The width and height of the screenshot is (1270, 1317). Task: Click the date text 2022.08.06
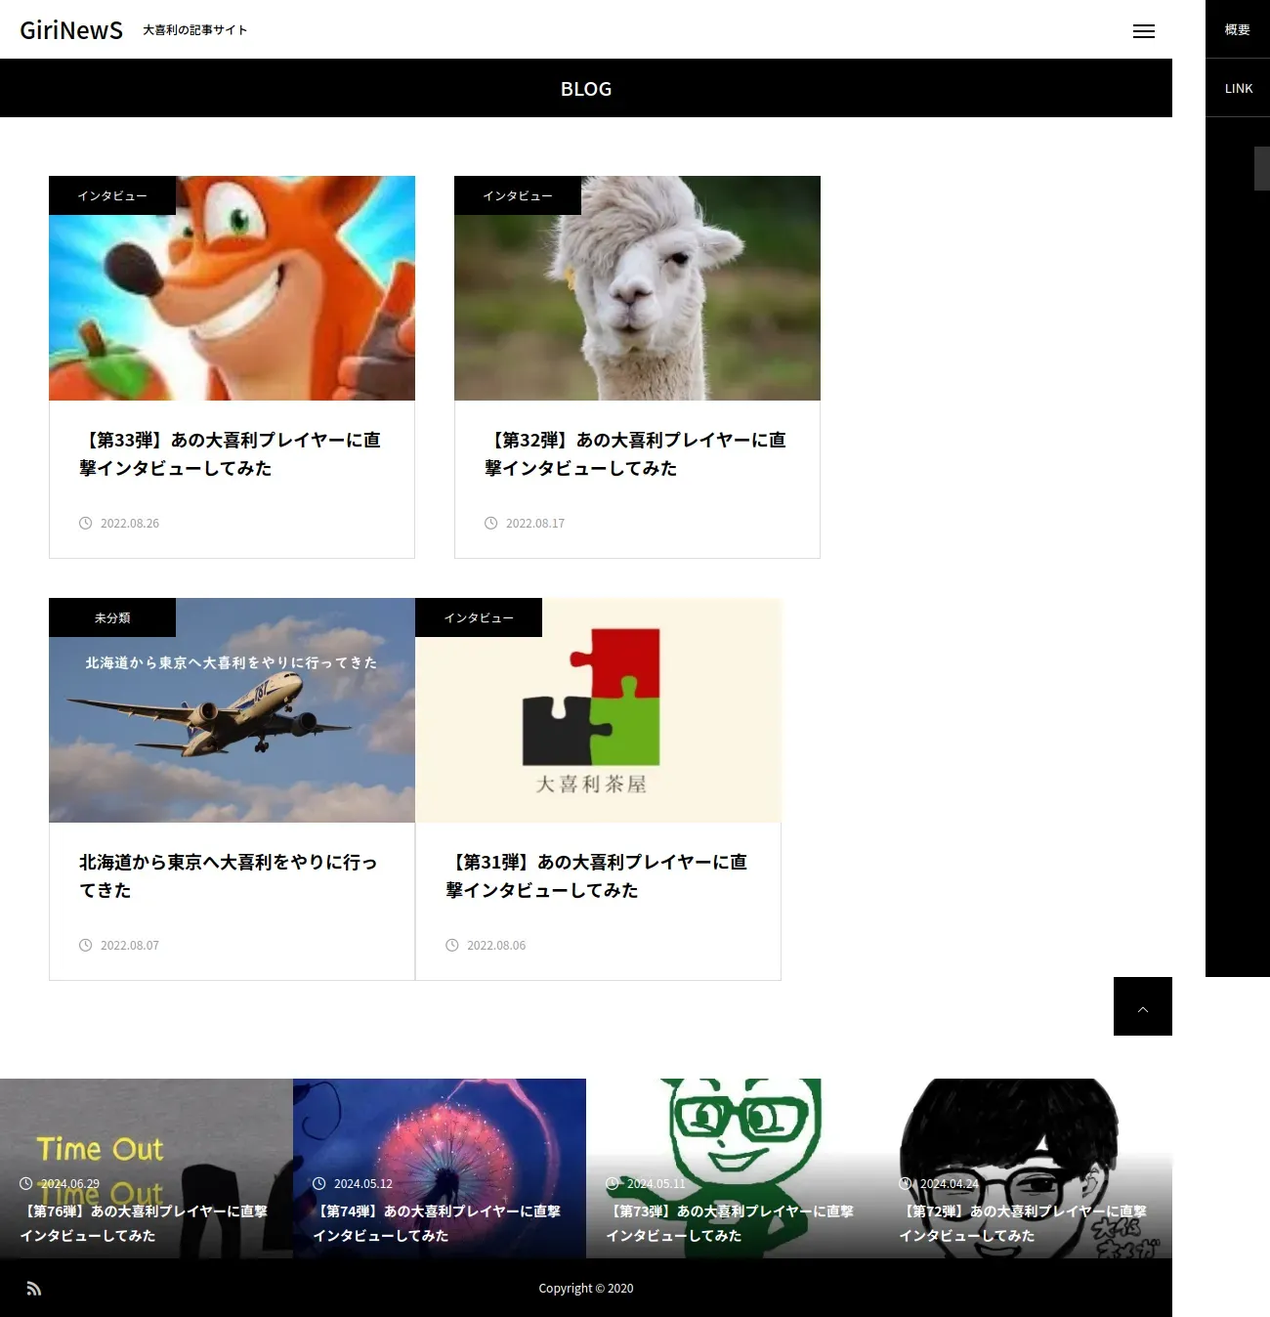(x=496, y=946)
